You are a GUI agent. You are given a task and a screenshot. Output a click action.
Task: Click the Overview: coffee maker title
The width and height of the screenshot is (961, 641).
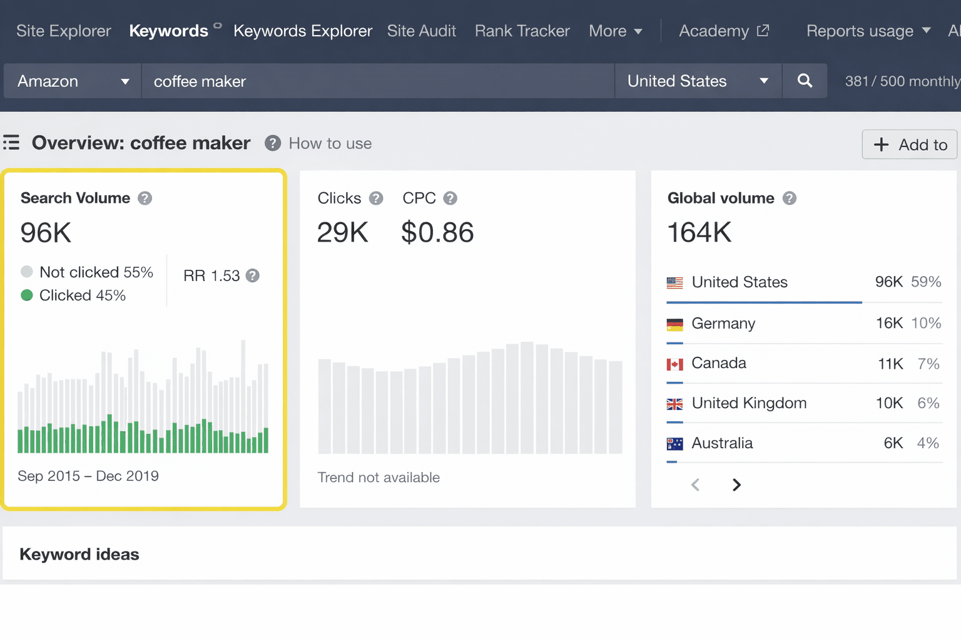(x=141, y=143)
